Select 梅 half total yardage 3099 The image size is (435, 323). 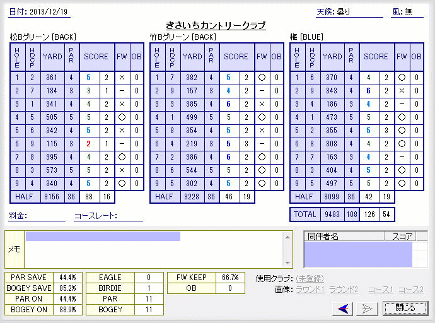coord(332,197)
